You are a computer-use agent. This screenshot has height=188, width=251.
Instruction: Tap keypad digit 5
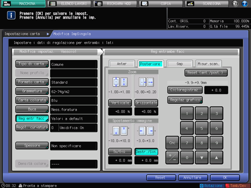click(201, 128)
